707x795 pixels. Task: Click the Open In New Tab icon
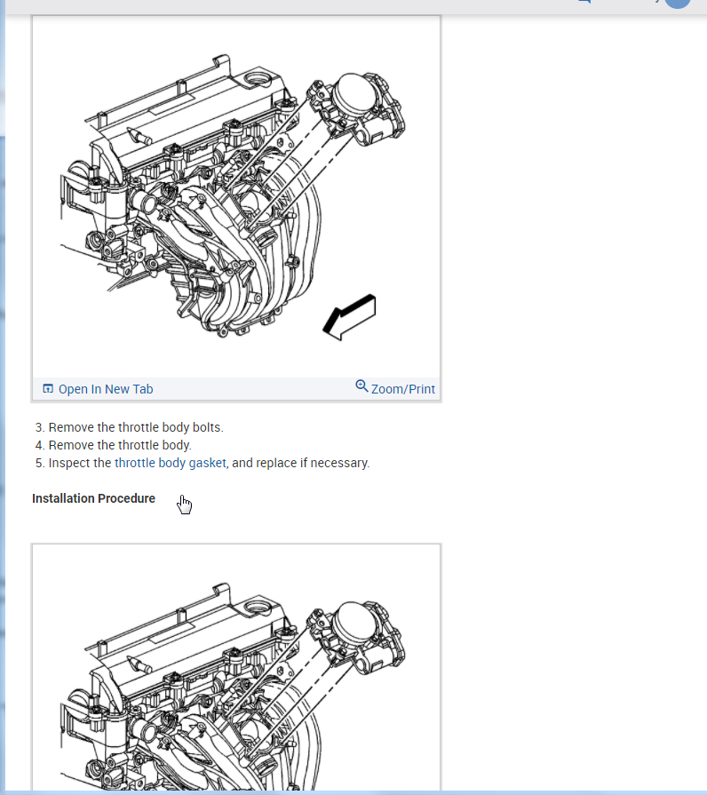point(48,388)
